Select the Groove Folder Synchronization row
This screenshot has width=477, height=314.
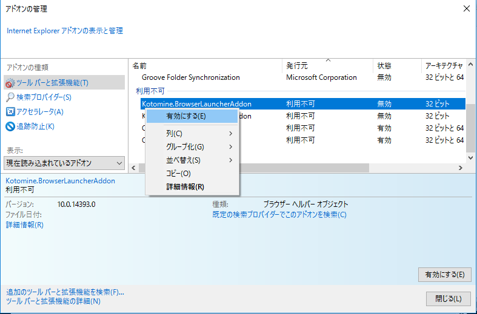pyautogui.click(x=190, y=77)
